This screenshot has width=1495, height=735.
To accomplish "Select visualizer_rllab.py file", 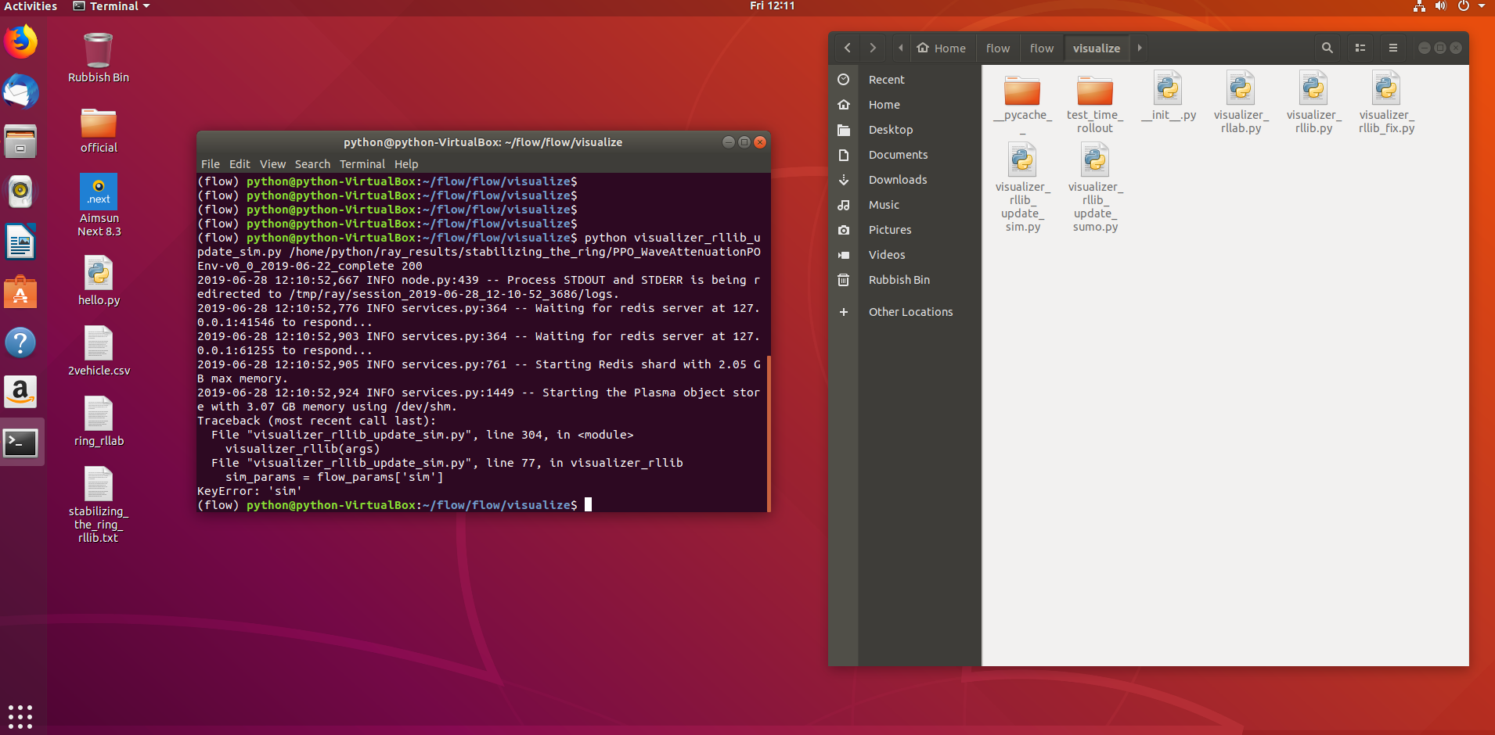I will point(1241,102).
